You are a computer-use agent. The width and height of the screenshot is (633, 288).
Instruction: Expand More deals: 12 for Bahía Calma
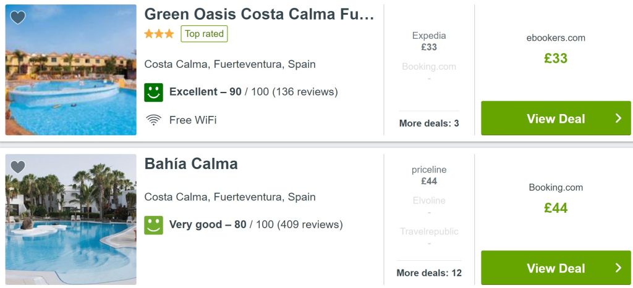coord(429,273)
